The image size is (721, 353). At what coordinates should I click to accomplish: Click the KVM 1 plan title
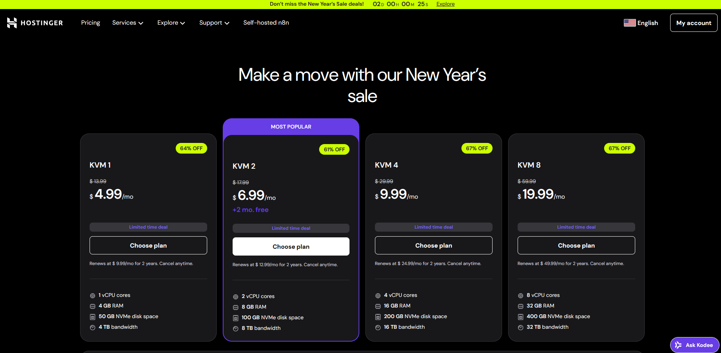[100, 165]
